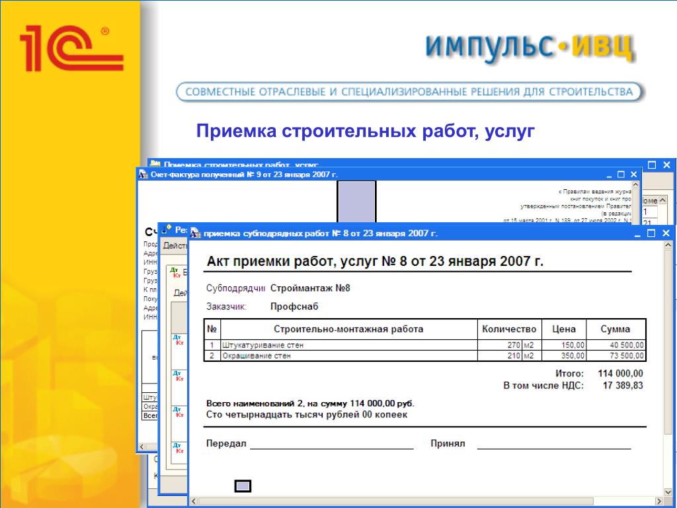The height and width of the screenshot is (508, 677).
Task: Maximize the приемка субподрядных работ № 8 window
Action: click(x=651, y=233)
